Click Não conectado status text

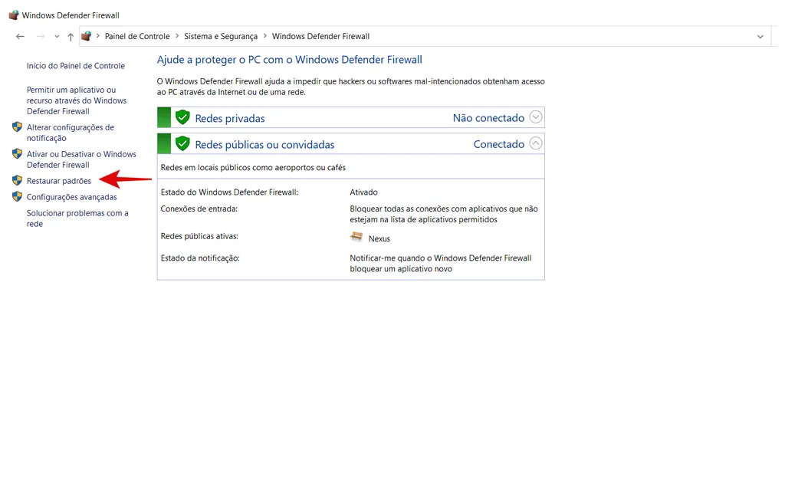(x=488, y=118)
